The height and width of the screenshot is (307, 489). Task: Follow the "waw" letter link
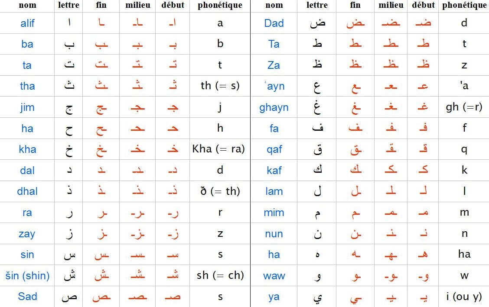point(274,275)
